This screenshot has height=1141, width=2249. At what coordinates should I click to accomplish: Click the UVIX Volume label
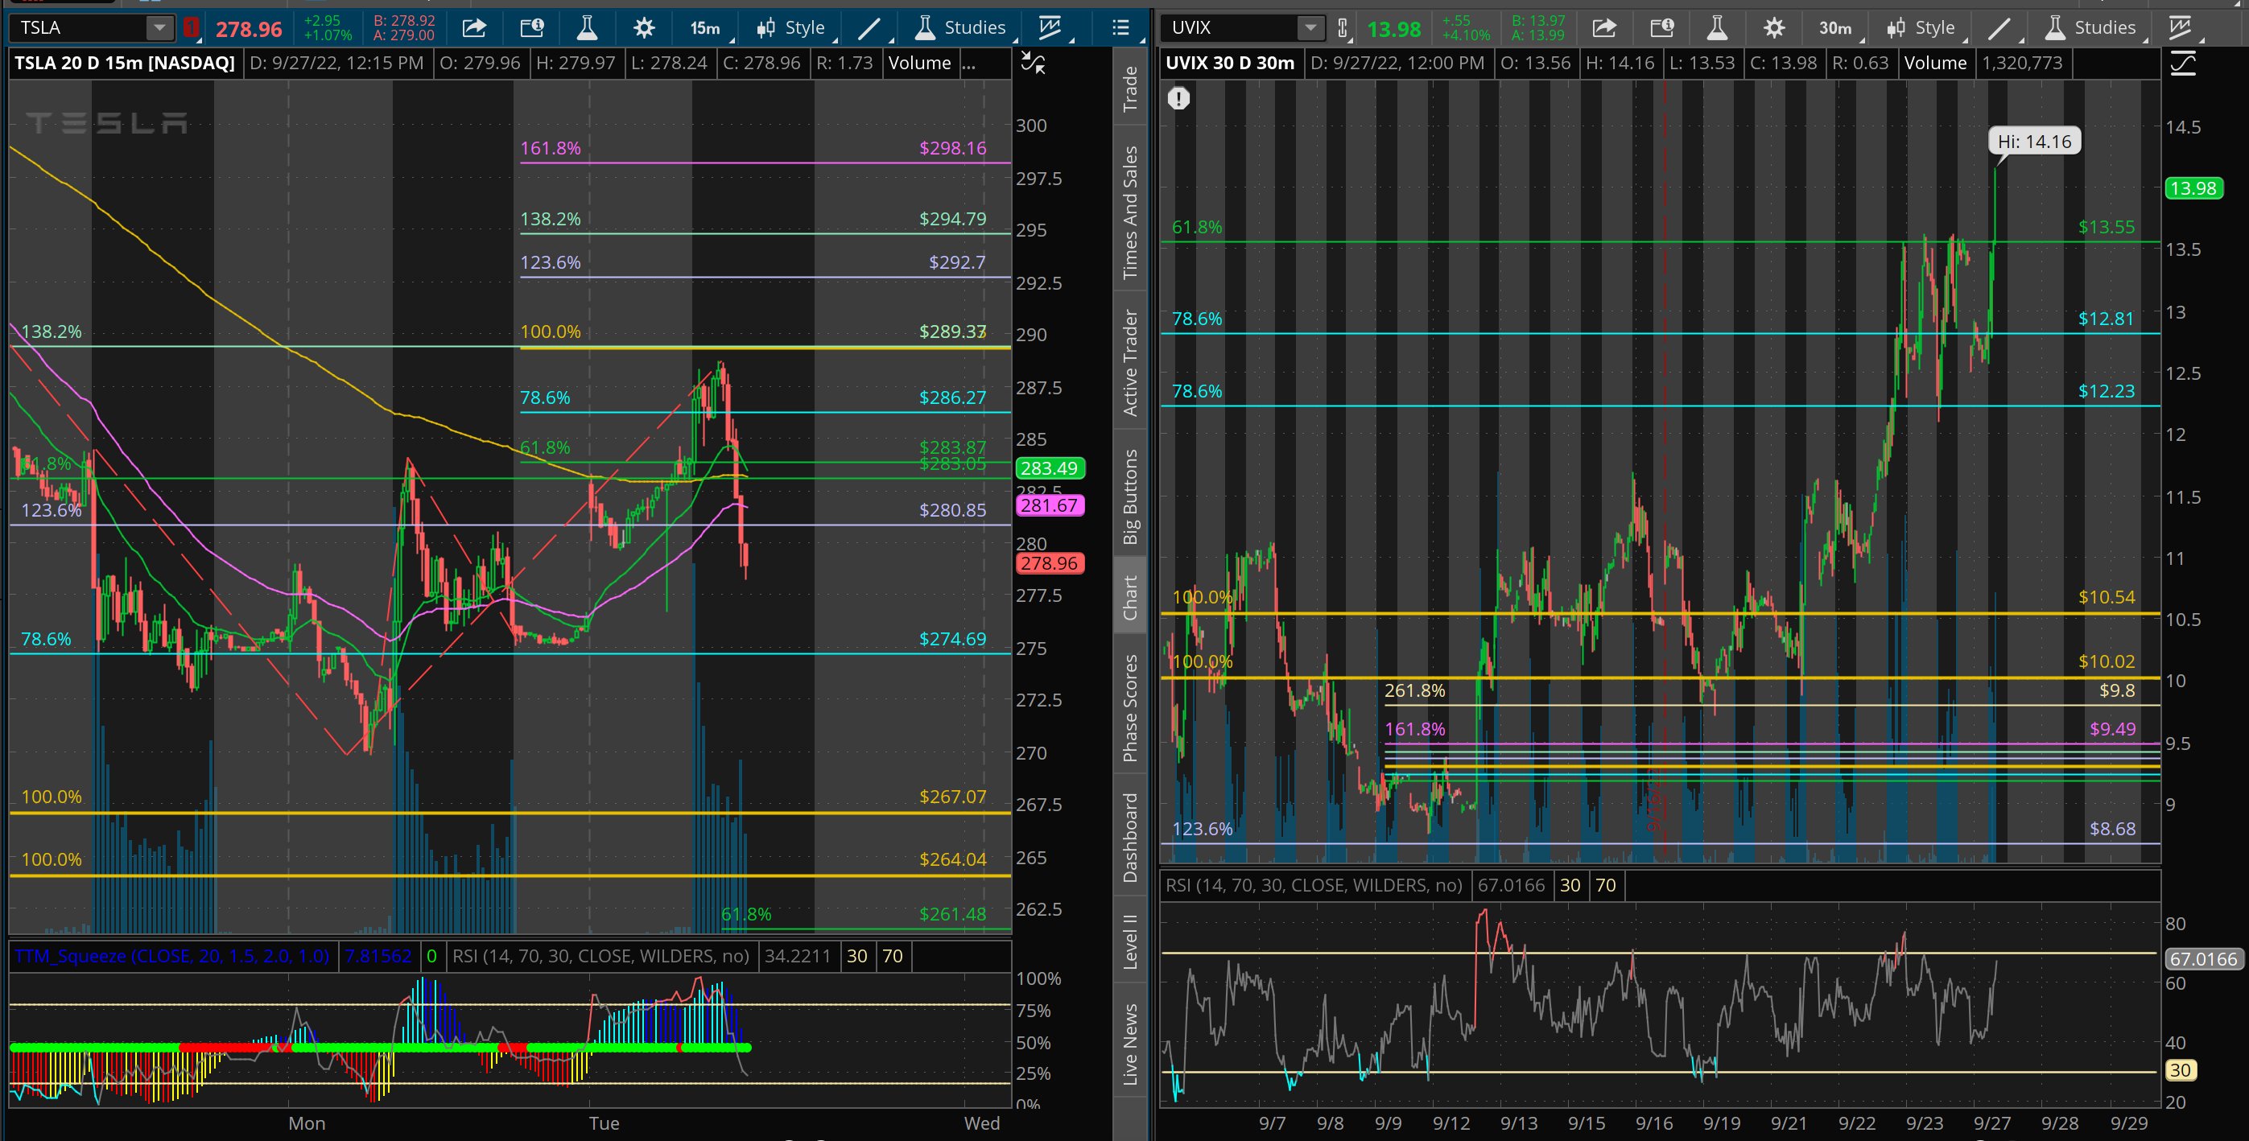click(x=1936, y=63)
